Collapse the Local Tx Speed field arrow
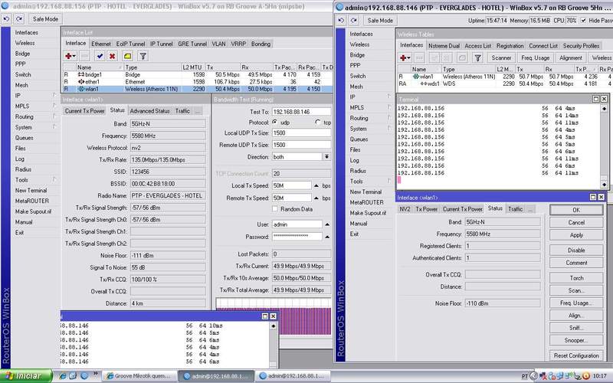Viewport: 613px width, 383px height. pos(316,186)
